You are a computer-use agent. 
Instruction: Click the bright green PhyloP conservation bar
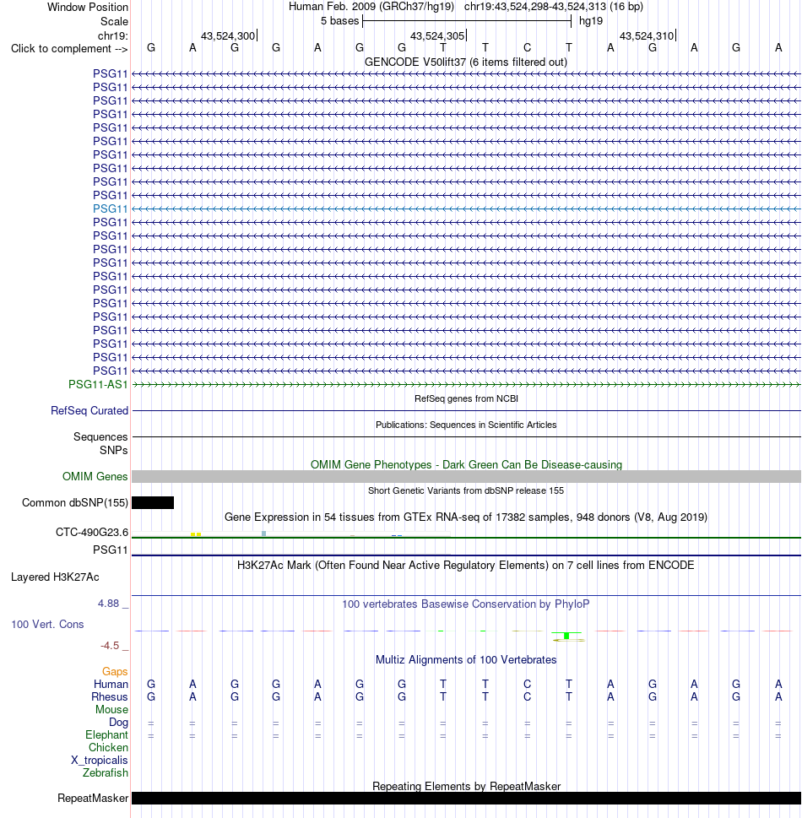pos(566,636)
